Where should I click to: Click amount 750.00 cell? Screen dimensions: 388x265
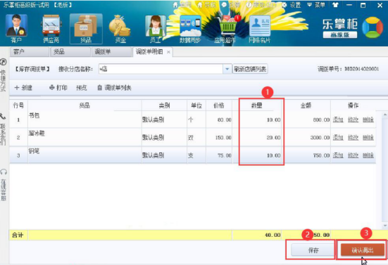click(x=306, y=155)
